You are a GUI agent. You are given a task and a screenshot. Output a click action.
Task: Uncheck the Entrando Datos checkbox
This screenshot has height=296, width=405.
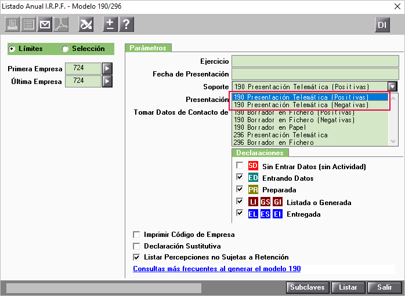click(x=240, y=177)
